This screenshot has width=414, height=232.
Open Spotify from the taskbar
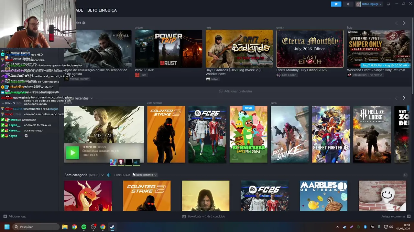tap(84, 227)
